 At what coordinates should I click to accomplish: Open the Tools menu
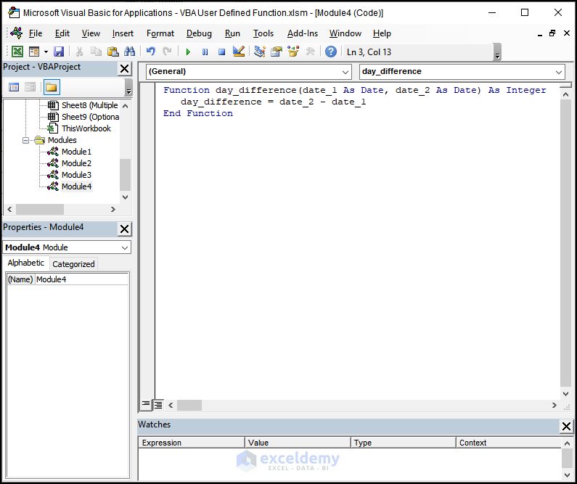tap(263, 33)
